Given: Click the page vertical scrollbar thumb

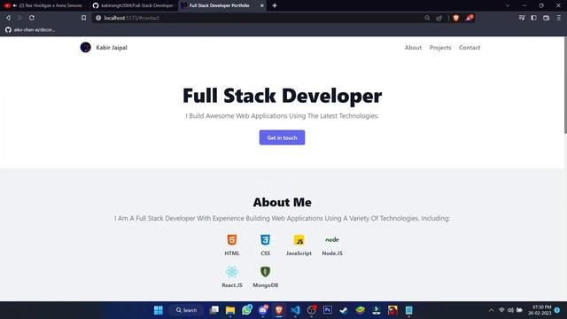Looking at the screenshot, I should pos(565,85).
